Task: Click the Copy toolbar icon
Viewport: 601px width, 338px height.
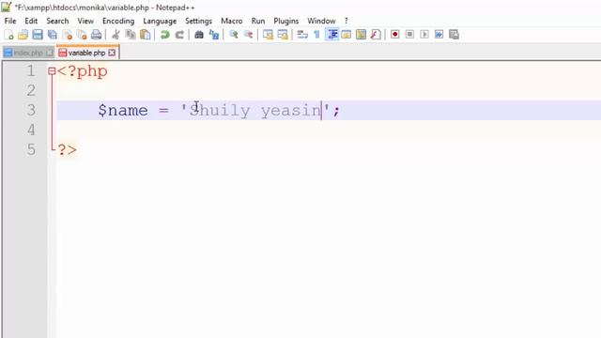Action: [x=131, y=35]
